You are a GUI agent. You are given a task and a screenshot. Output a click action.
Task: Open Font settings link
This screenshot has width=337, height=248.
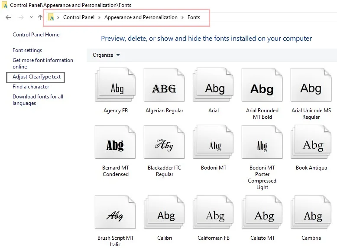coord(27,50)
